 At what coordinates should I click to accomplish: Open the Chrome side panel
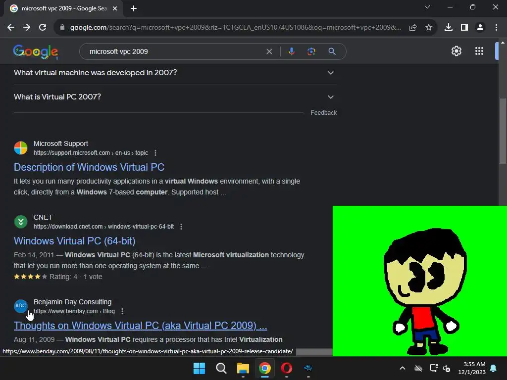(464, 28)
